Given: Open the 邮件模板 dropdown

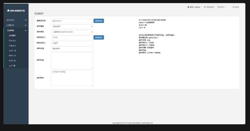Looking at the screenshot, I should click(x=72, y=26).
